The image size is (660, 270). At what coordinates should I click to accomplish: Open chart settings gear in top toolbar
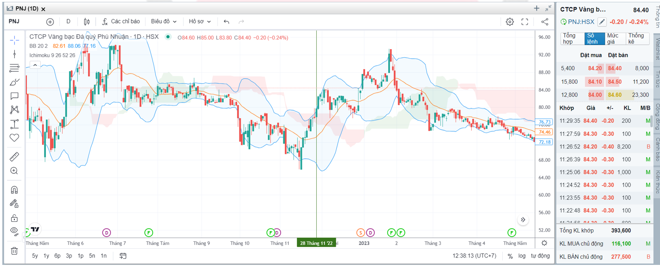point(510,21)
